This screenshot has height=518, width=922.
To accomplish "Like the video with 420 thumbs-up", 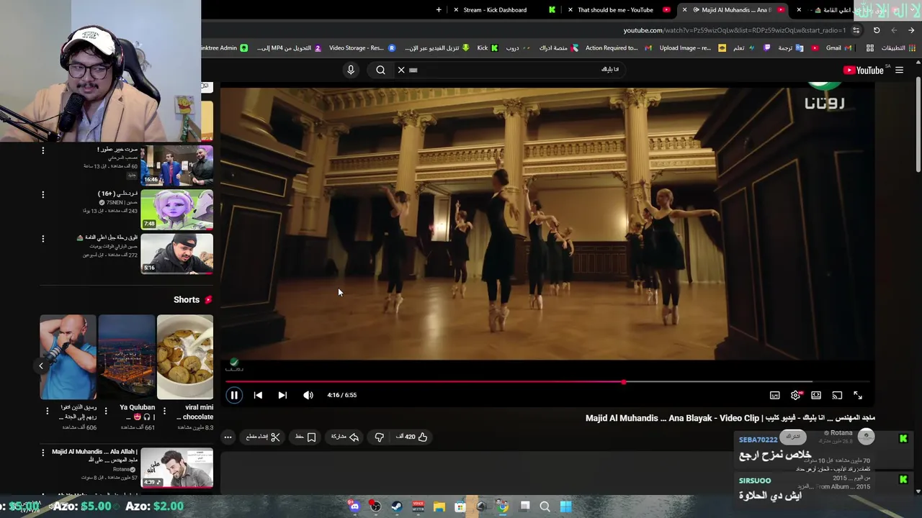I will click(x=411, y=437).
